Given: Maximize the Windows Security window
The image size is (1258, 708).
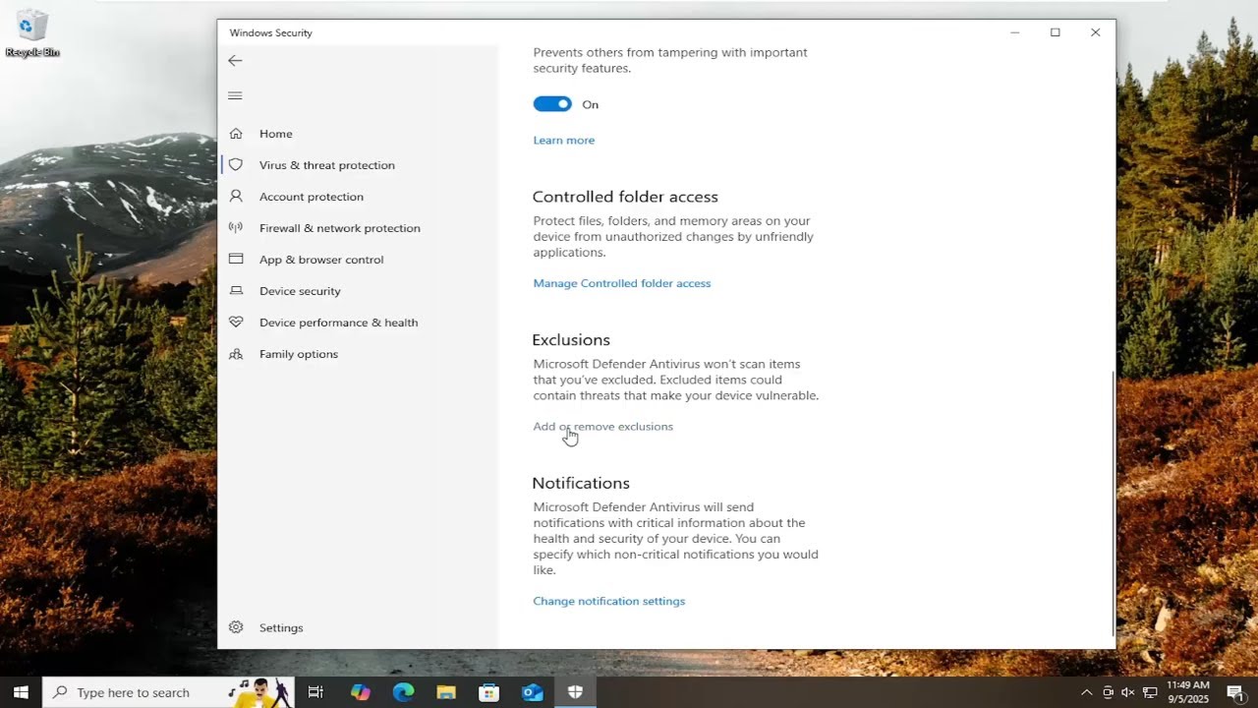Looking at the screenshot, I should tap(1056, 32).
